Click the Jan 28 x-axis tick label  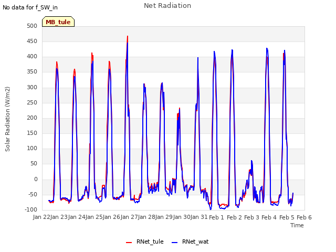coord(147,217)
